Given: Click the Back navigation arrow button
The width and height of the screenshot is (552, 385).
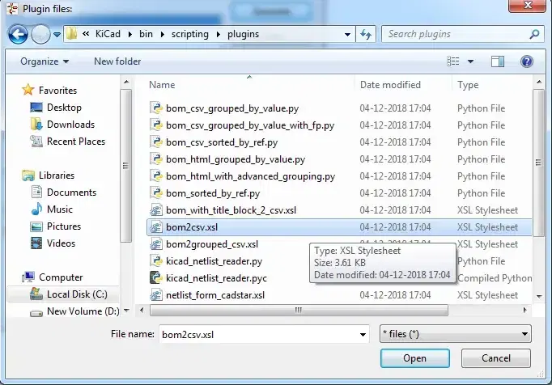Looking at the screenshot, I should [18, 34].
